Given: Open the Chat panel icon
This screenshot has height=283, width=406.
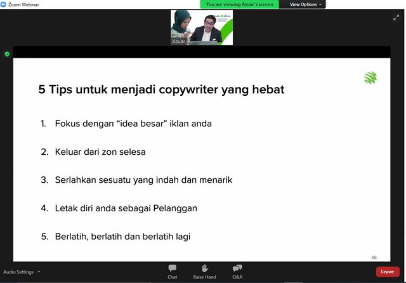Looking at the screenshot, I should pyautogui.click(x=172, y=268).
